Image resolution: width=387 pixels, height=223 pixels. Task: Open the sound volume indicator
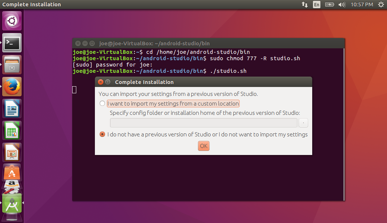pyautogui.click(x=342, y=4)
